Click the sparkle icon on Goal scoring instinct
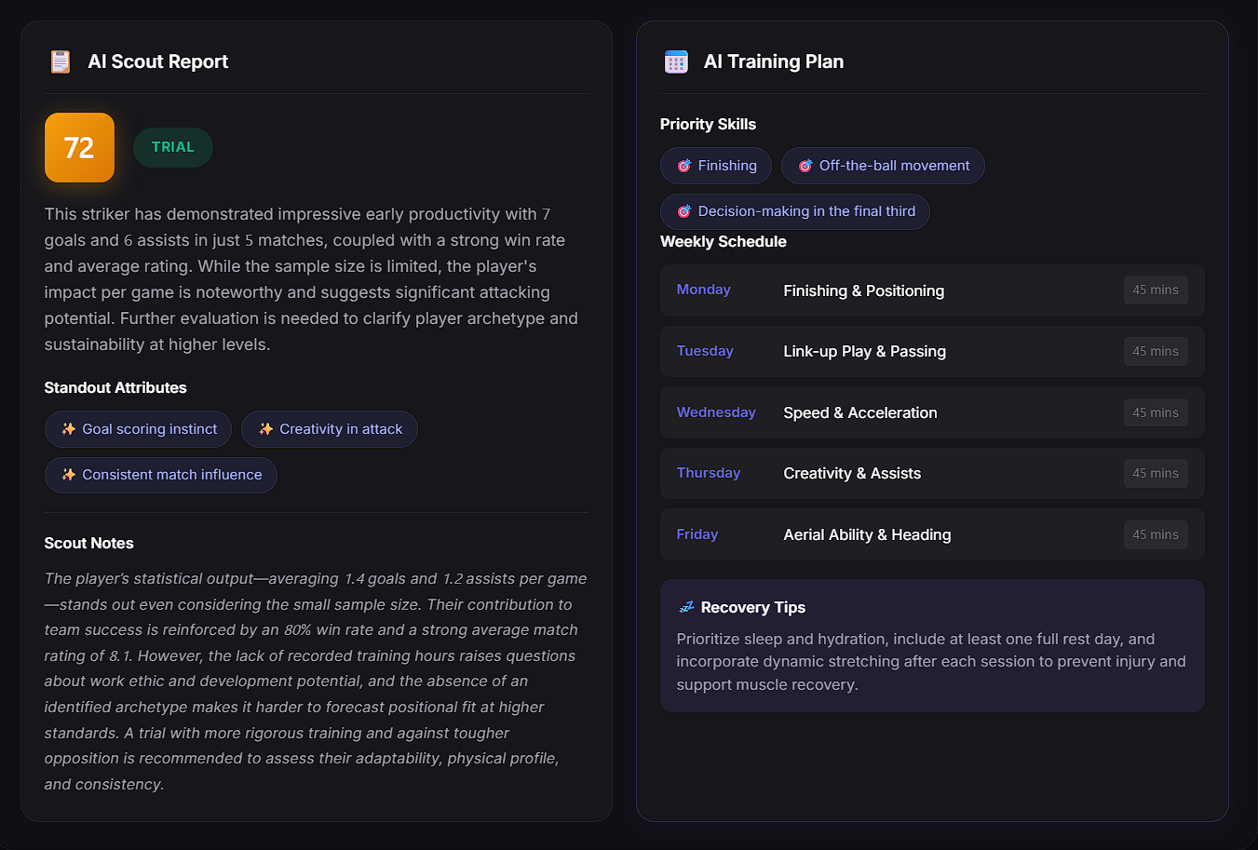Image resolution: width=1258 pixels, height=850 pixels. click(x=68, y=429)
